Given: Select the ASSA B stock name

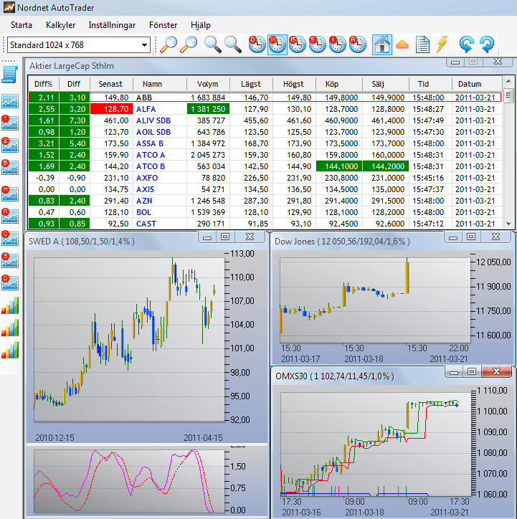Looking at the screenshot, I should (x=150, y=143).
